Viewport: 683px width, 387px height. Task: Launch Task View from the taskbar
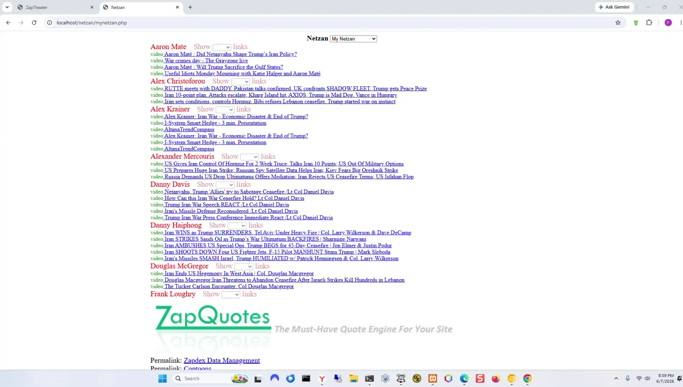(258, 378)
